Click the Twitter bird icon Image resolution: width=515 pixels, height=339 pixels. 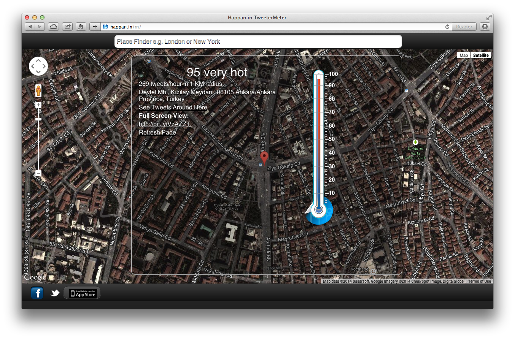[55, 293]
